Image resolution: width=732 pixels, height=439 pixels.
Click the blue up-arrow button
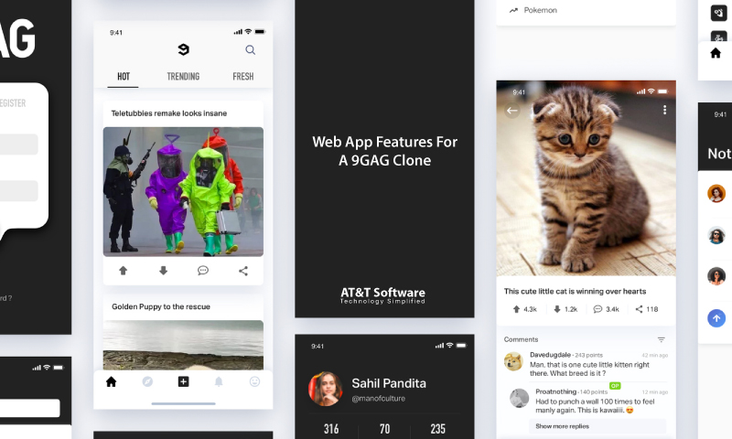[716, 318]
